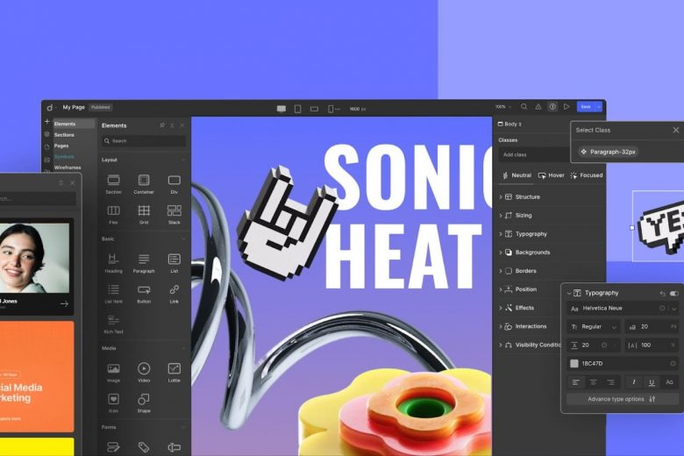Switch to the Hover state tab
684x456 pixels.
point(552,175)
